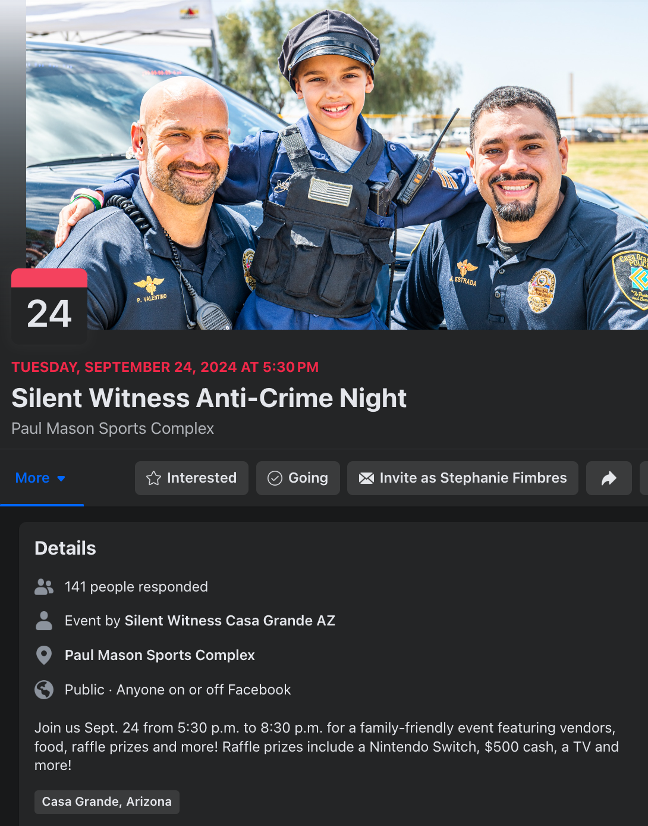Invite as Stephanie Fimbres
This screenshot has height=826, width=648.
tap(463, 478)
